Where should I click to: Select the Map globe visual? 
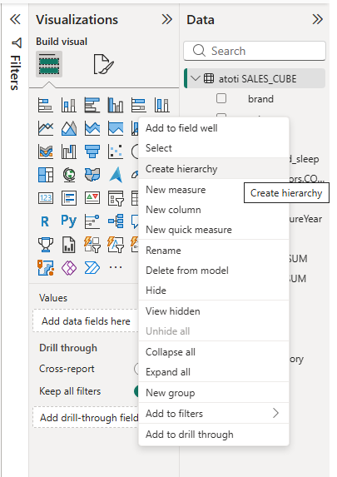coord(69,175)
